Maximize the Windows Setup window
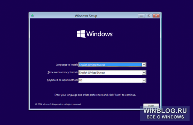 point(149,16)
